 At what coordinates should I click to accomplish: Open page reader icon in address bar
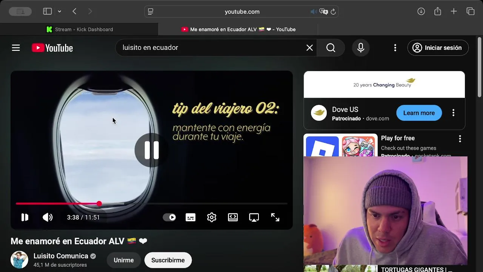point(151,12)
